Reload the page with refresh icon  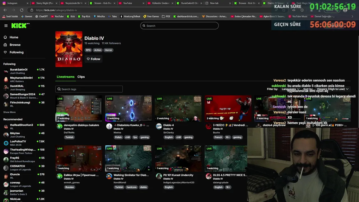pyautogui.click(x=22, y=10)
